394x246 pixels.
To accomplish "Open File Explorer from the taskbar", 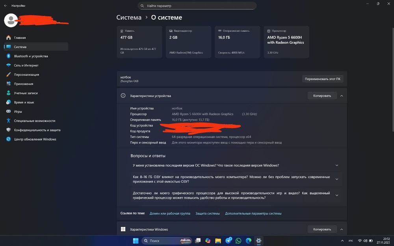I will [218, 241].
